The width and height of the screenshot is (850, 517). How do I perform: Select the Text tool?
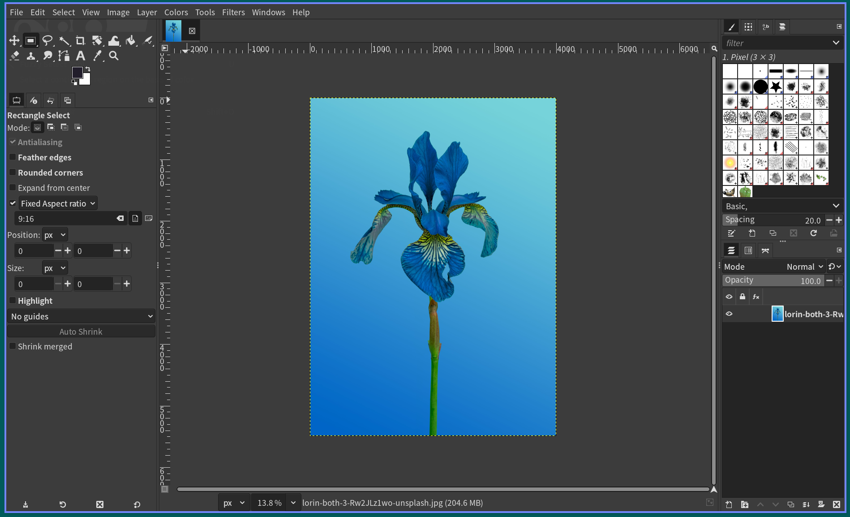(81, 56)
